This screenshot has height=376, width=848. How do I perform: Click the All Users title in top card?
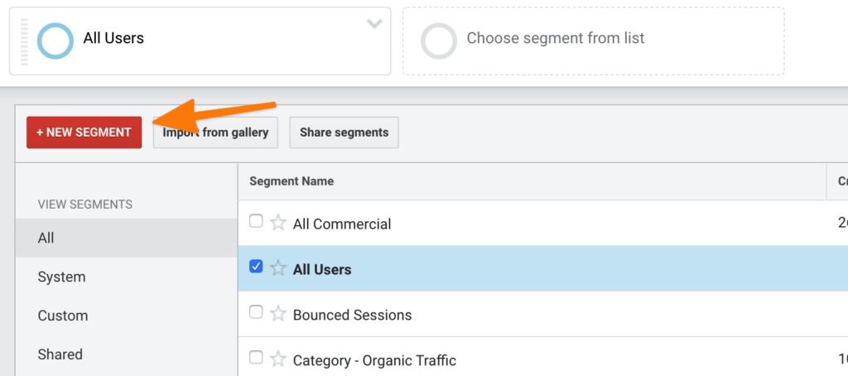[x=113, y=38]
